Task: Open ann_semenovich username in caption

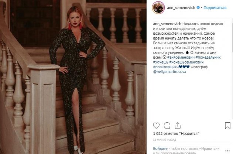Action: point(167,24)
